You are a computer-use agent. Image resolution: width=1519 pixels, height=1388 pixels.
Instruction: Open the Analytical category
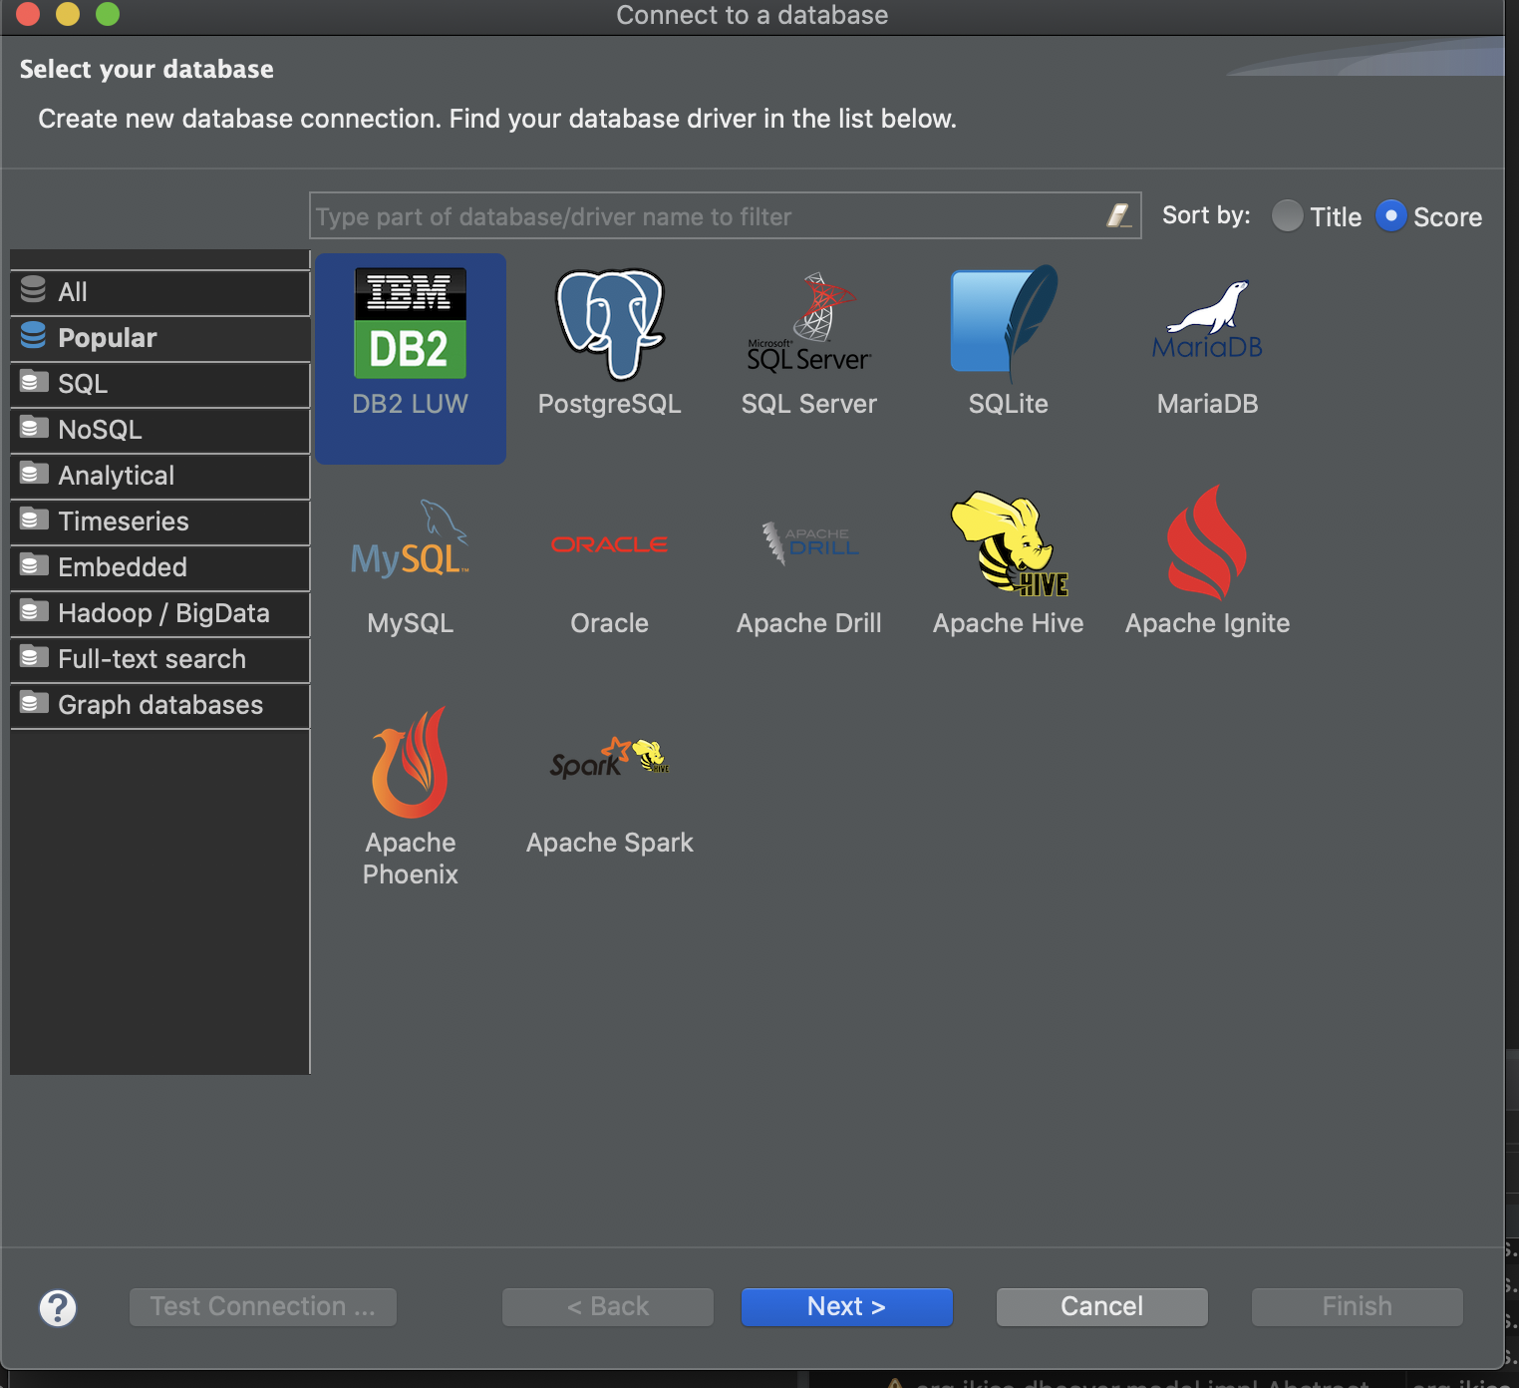coord(159,476)
